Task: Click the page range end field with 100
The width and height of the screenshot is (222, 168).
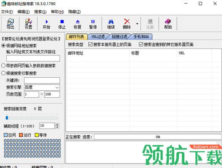Action: click(52, 94)
